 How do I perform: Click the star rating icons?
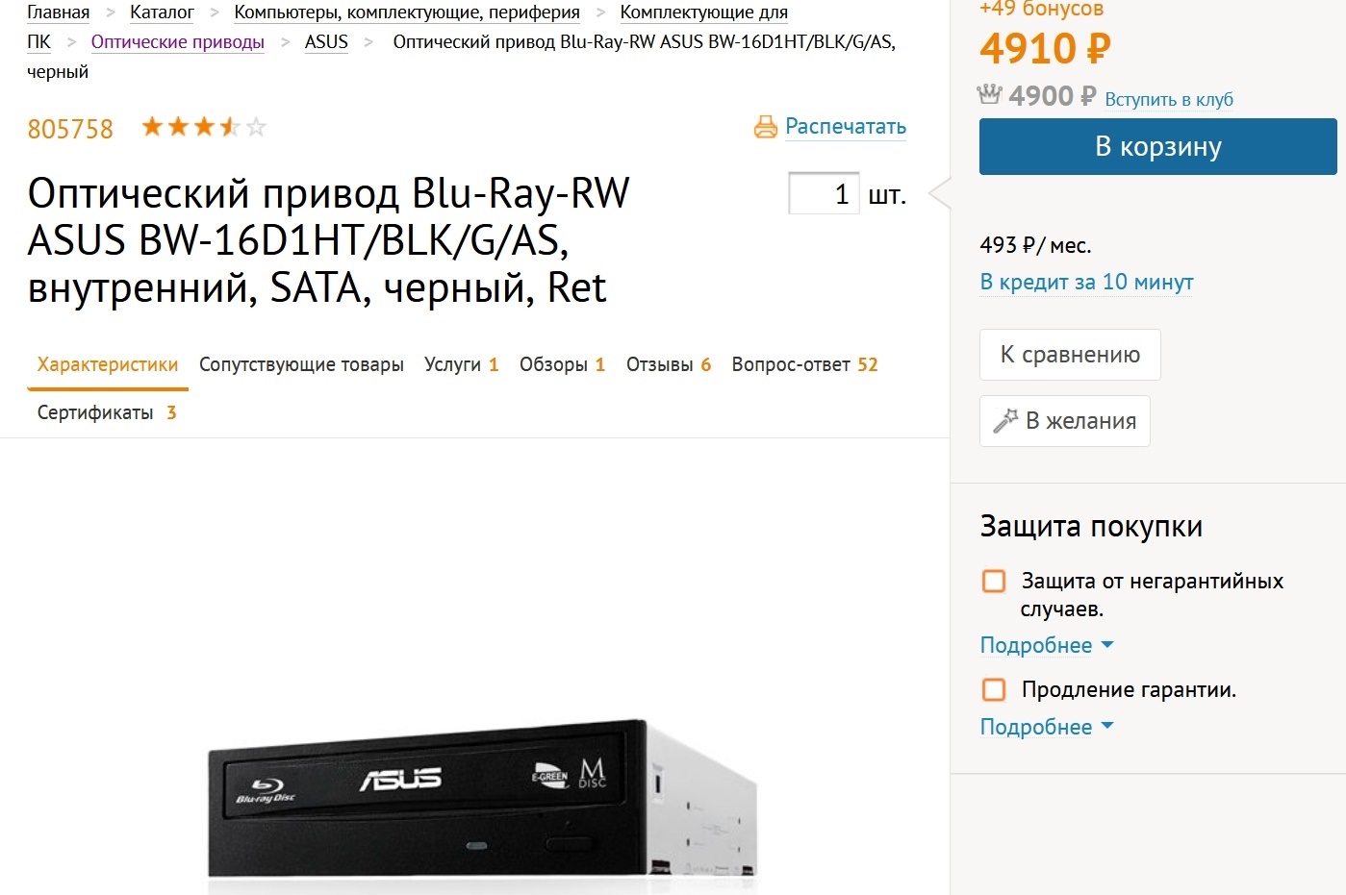click(x=203, y=127)
